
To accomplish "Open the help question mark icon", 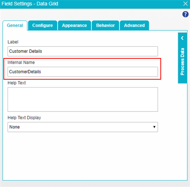I will [x=185, y=14].
